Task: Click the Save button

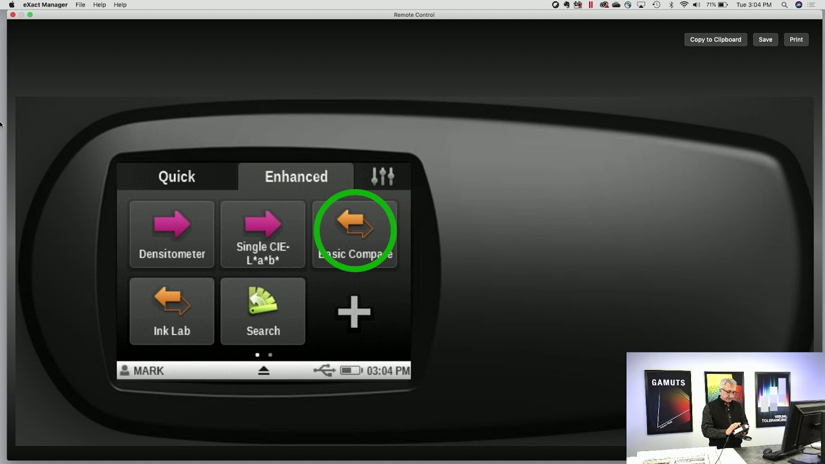Action: click(765, 39)
